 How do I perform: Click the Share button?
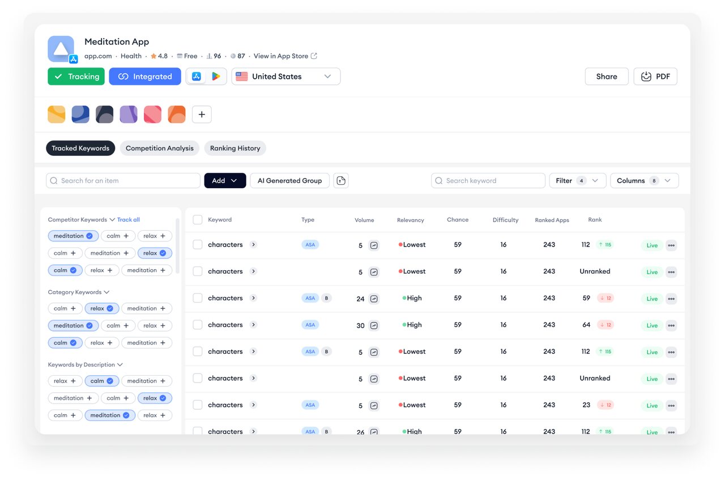[607, 77]
